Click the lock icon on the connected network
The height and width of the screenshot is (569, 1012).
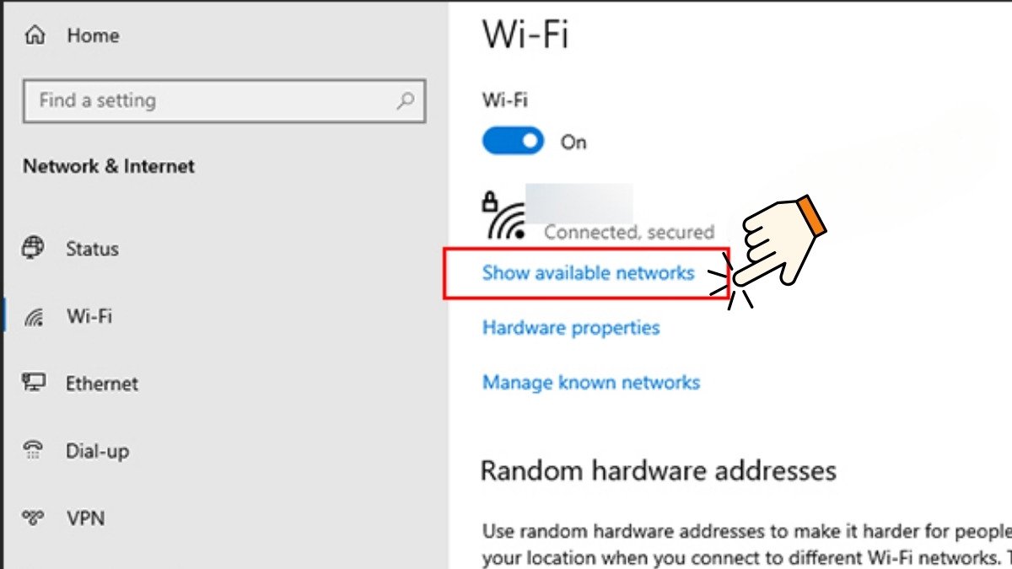[490, 202]
